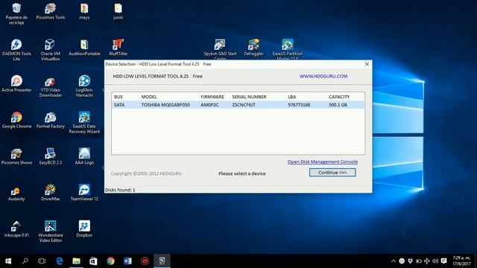Launch Inkscape 0.91 desktop icon
The height and width of the screenshot is (268, 477).
[16, 229]
